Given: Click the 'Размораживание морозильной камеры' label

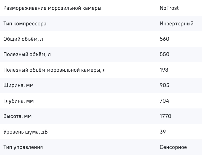Looking at the screenshot, I should (x=52, y=8).
